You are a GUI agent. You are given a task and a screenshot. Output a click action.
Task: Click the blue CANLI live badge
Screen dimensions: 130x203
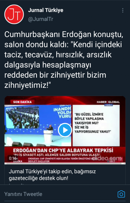point(108,105)
